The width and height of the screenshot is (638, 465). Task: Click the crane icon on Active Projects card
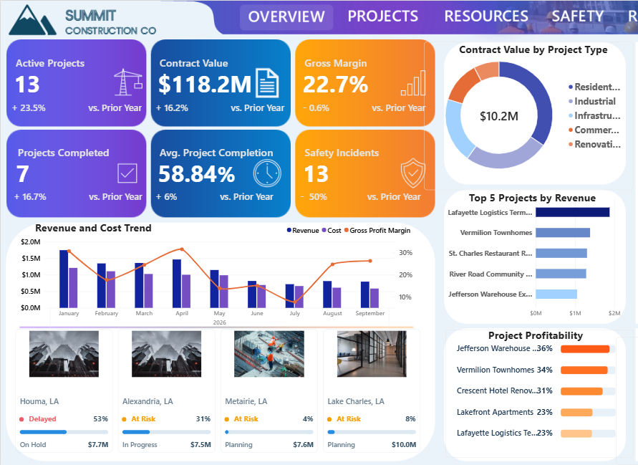click(x=128, y=82)
